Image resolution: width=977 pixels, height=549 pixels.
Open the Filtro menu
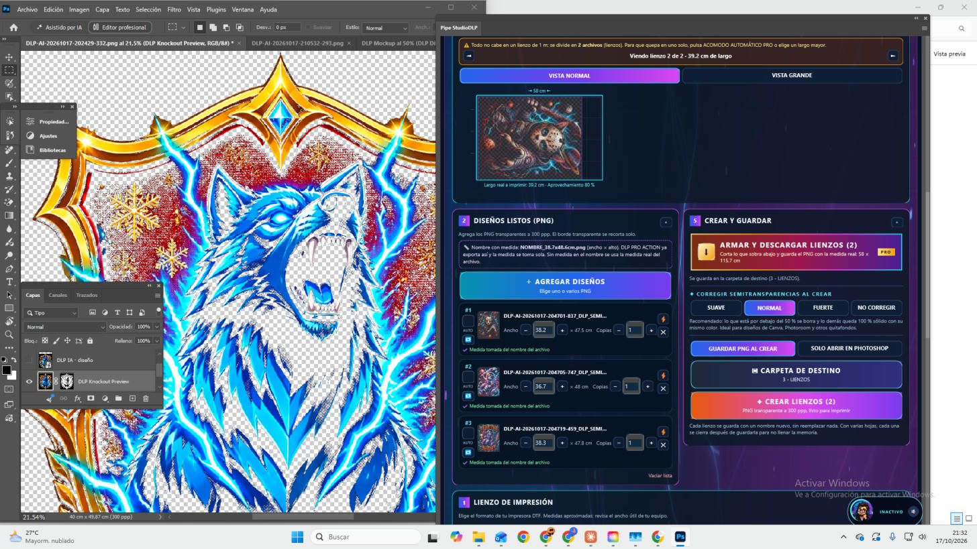tap(174, 9)
